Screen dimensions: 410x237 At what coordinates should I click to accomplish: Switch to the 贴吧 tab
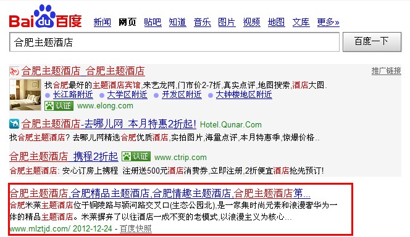pyautogui.click(x=153, y=22)
